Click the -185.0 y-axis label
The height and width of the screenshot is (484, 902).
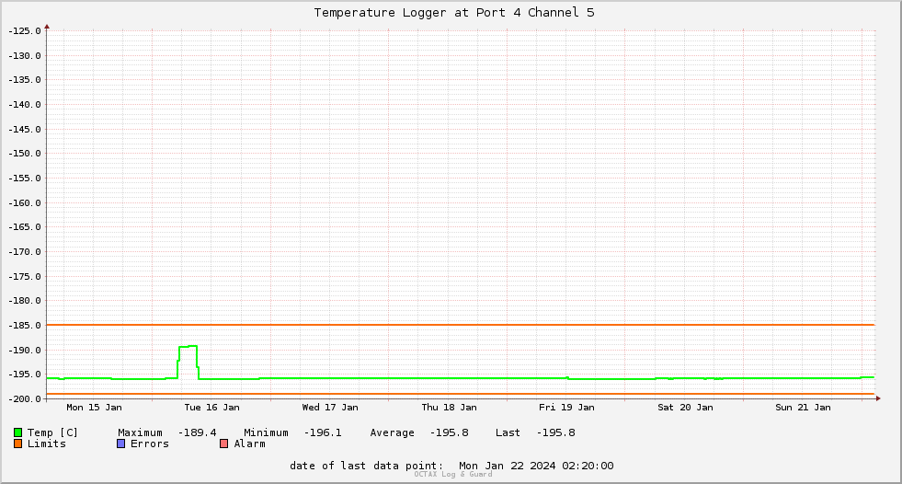[24, 326]
